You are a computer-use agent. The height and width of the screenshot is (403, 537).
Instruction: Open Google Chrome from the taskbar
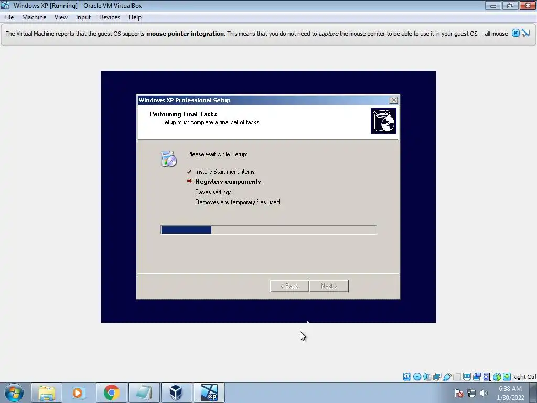[x=111, y=393]
